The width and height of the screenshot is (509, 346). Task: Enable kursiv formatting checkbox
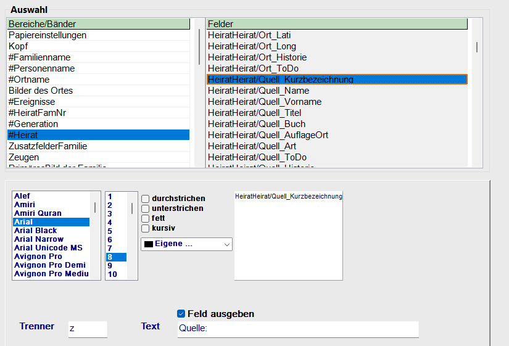click(146, 228)
